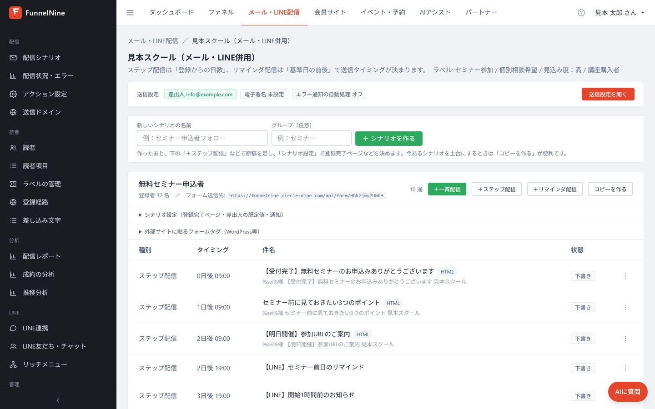Screen dimensions: 655x409
Task: Open ラベルの管理 in the sidebar
Action: point(58,184)
